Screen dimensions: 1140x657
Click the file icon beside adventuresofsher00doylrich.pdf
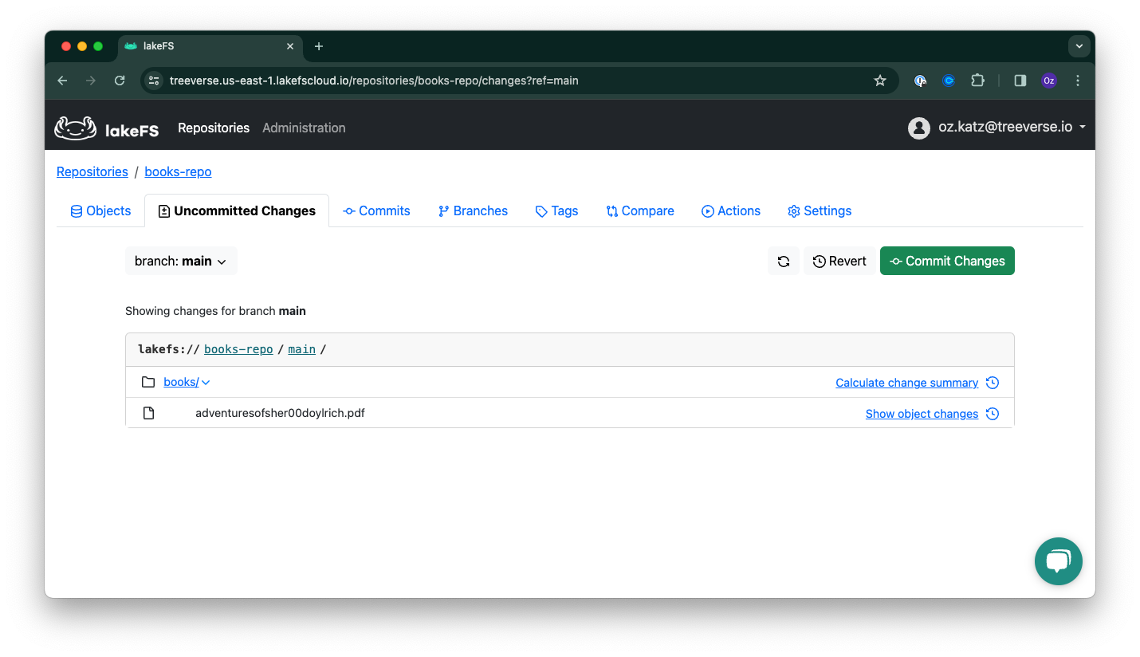tap(148, 413)
